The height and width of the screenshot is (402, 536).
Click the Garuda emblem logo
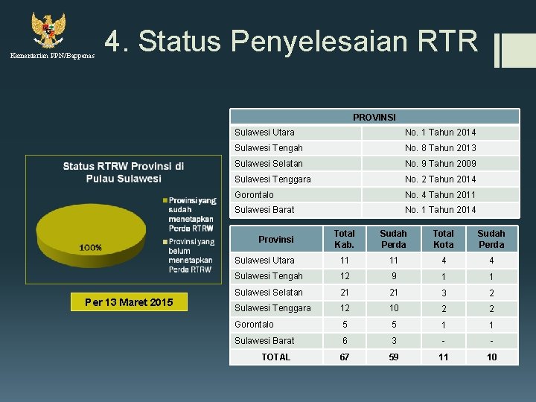coord(48,30)
